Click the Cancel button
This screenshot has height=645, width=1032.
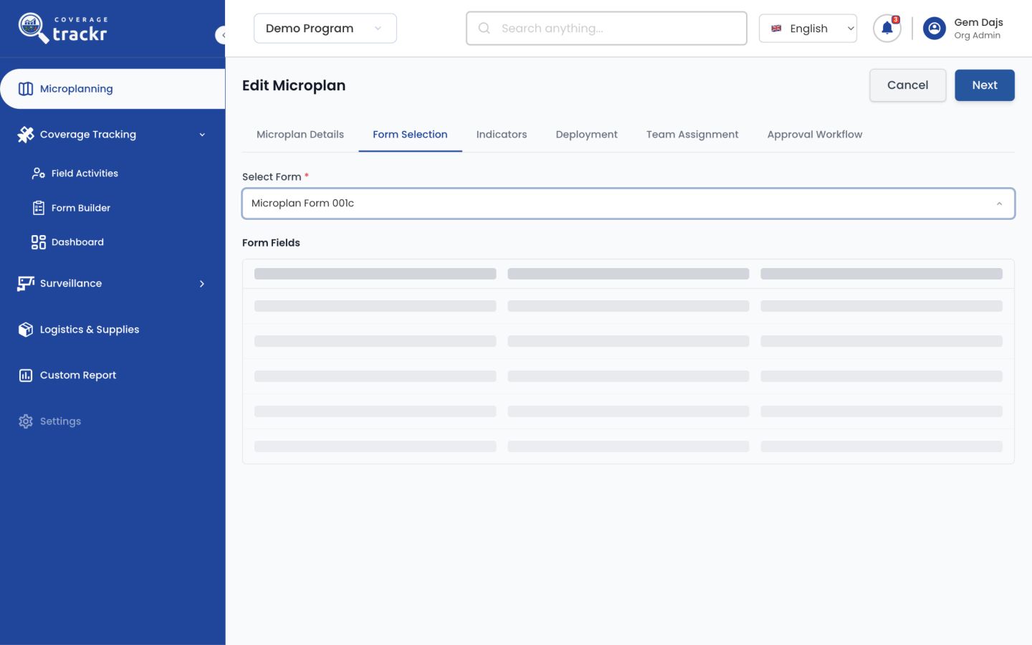tap(908, 85)
